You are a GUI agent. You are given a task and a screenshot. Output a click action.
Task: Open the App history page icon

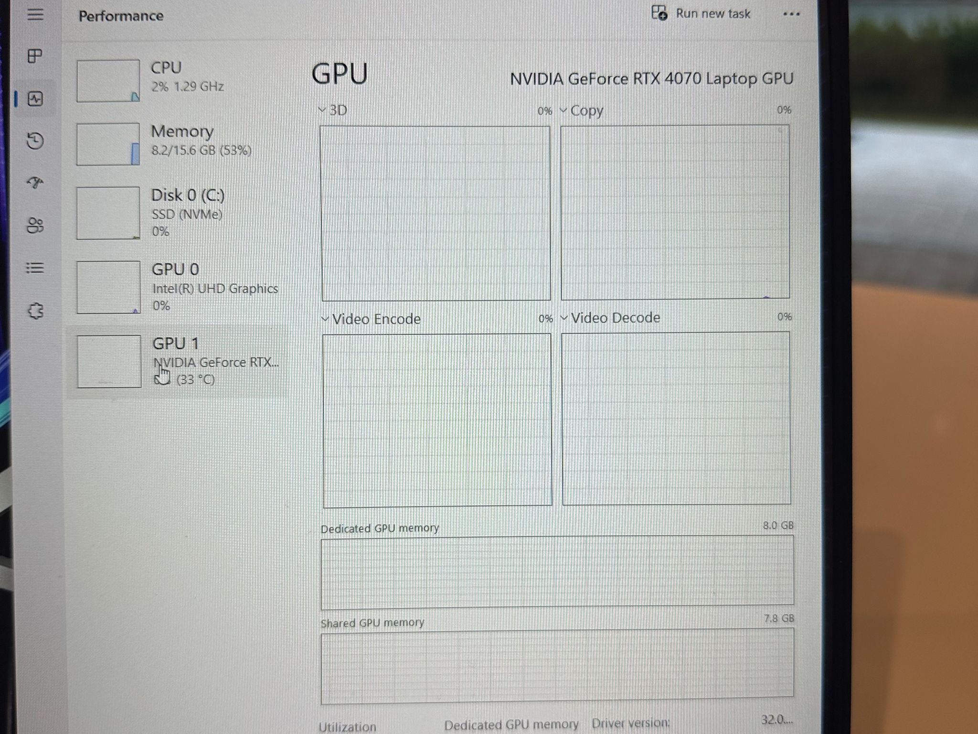point(35,141)
